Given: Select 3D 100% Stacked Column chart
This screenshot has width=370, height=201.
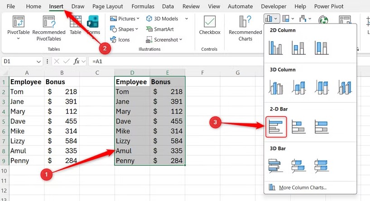Looking at the screenshot, I should click(x=322, y=87).
